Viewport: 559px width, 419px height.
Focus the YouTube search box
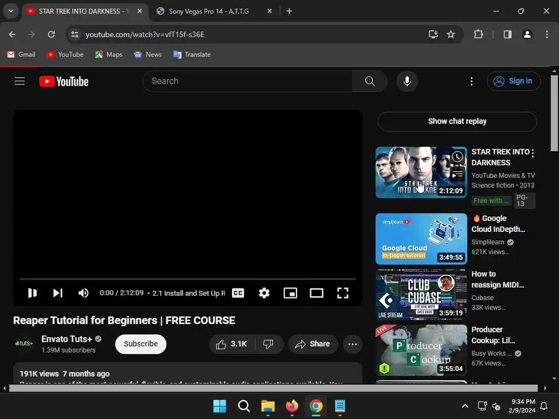(x=248, y=81)
